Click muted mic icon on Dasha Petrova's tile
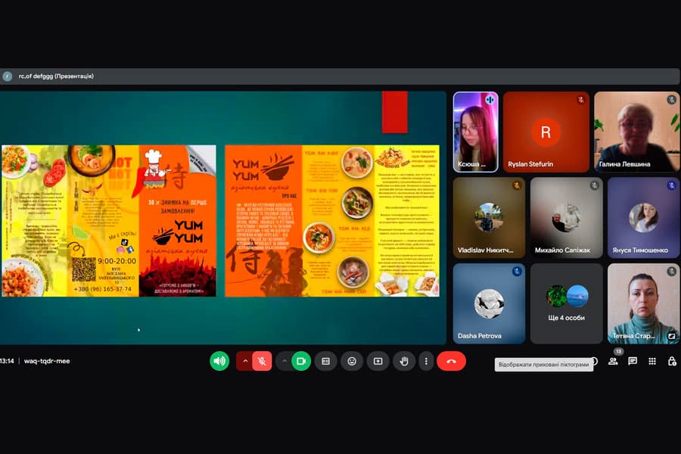This screenshot has width=681, height=454. [516, 271]
